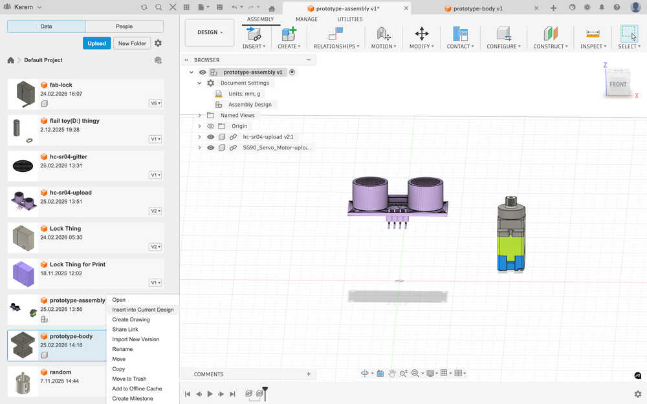647x404 pixels.
Task: Click the Select tool icon
Action: [x=629, y=34]
